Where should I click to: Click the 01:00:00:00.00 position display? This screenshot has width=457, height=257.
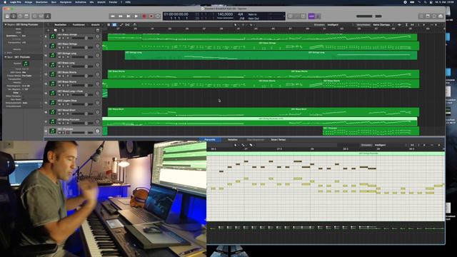[x=176, y=14]
